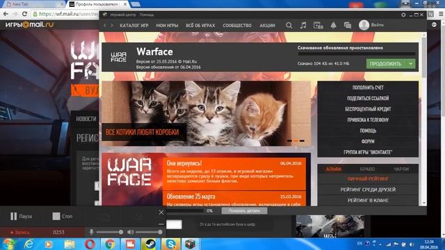Open Акции menu
The image size is (445, 250).
267,26
